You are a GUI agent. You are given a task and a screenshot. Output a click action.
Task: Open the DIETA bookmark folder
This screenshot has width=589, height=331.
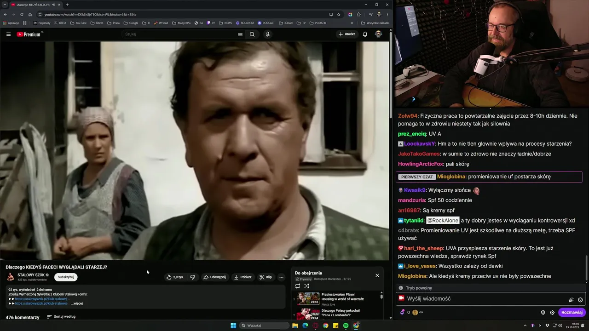pyautogui.click(x=60, y=23)
